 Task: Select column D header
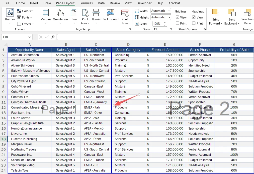[128, 45]
